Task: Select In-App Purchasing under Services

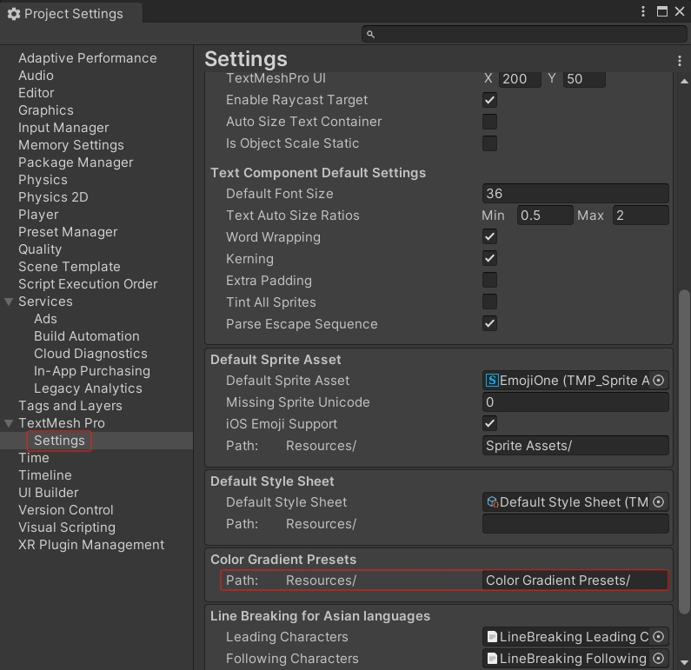Action: tap(91, 371)
